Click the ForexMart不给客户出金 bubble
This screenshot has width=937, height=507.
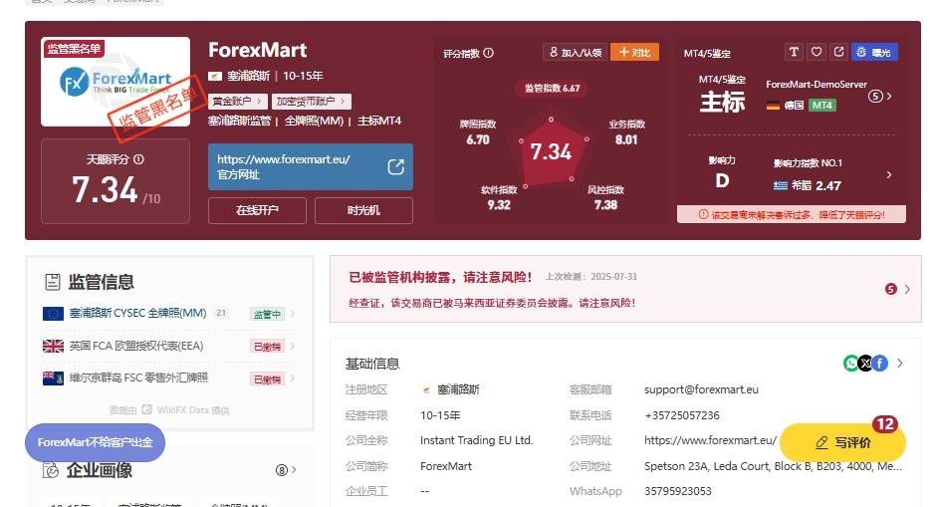coord(95,442)
